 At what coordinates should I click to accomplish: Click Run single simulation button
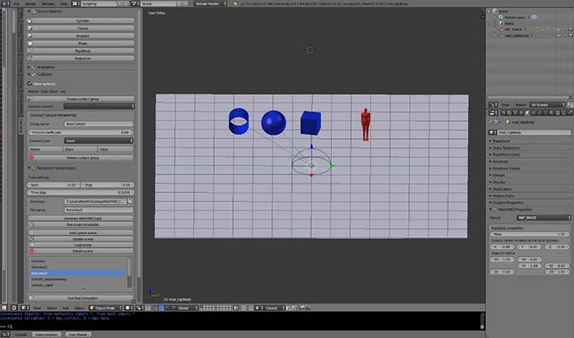[x=82, y=224]
